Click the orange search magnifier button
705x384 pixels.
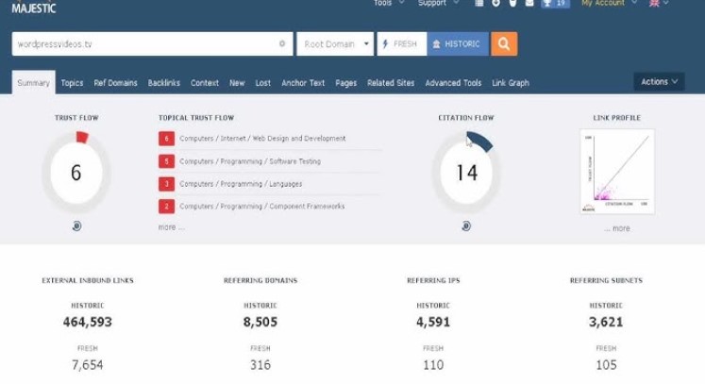504,43
